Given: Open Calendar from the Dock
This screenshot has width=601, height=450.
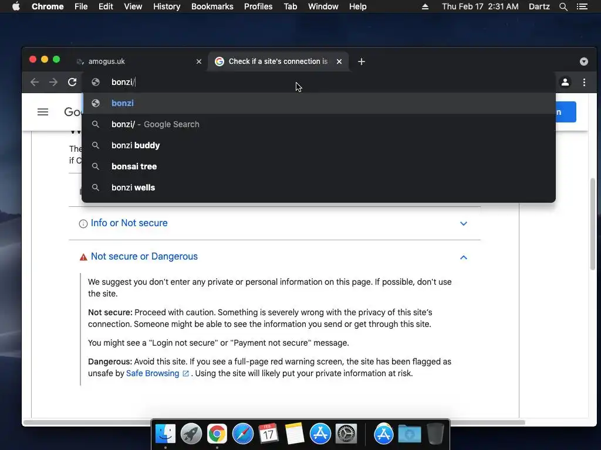Looking at the screenshot, I should point(268,434).
